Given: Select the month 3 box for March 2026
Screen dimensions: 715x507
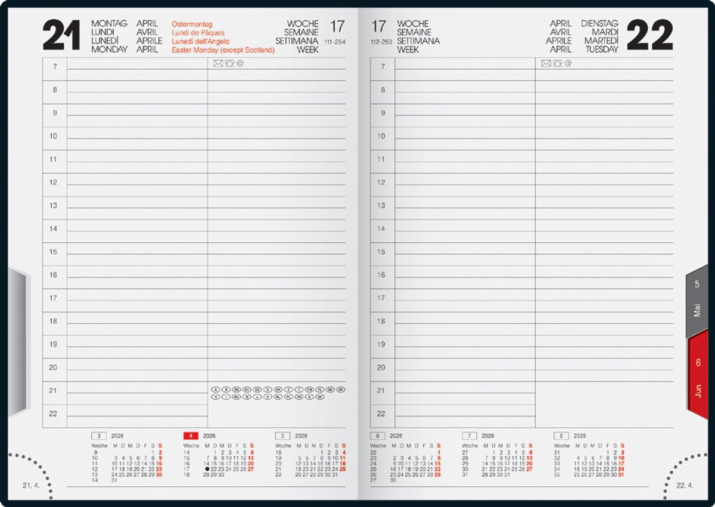Looking at the screenshot, I should click(x=98, y=436).
